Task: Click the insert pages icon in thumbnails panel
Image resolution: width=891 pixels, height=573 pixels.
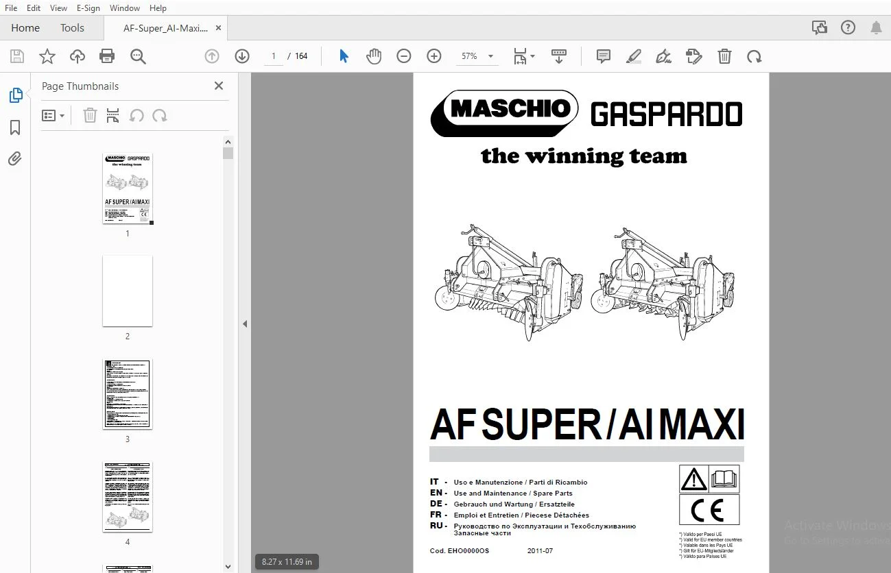Action: pos(113,116)
